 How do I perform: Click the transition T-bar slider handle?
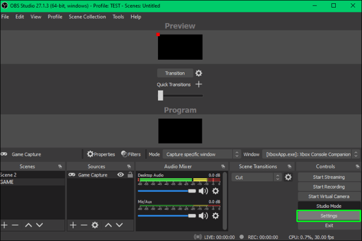(x=161, y=96)
